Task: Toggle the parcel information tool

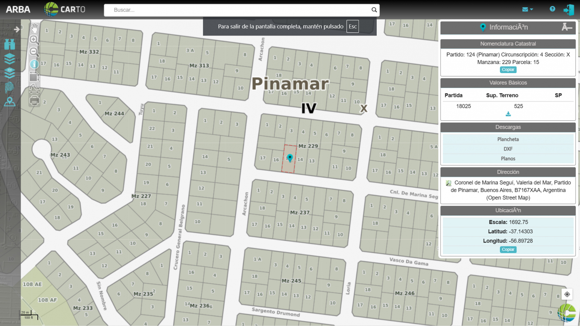Action: point(34,64)
